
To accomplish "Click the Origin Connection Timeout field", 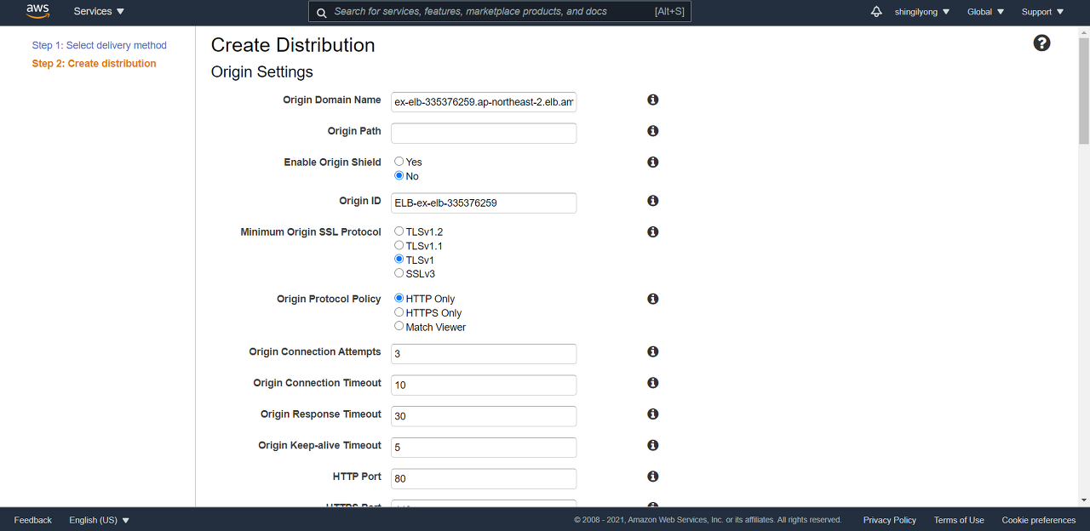I will pos(484,385).
